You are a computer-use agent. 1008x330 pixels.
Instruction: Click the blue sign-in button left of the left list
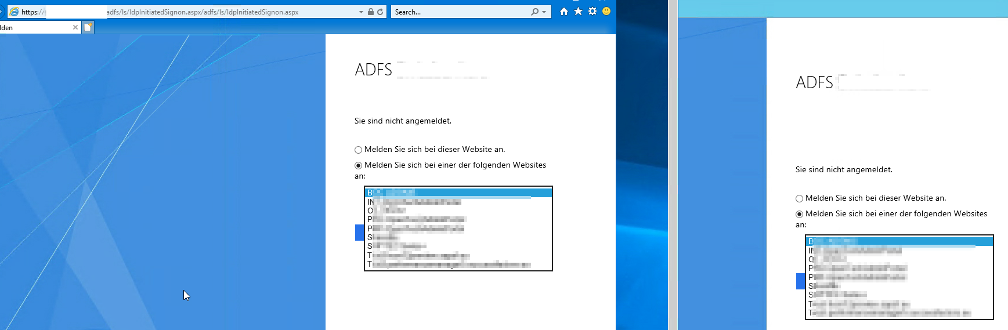(x=359, y=233)
